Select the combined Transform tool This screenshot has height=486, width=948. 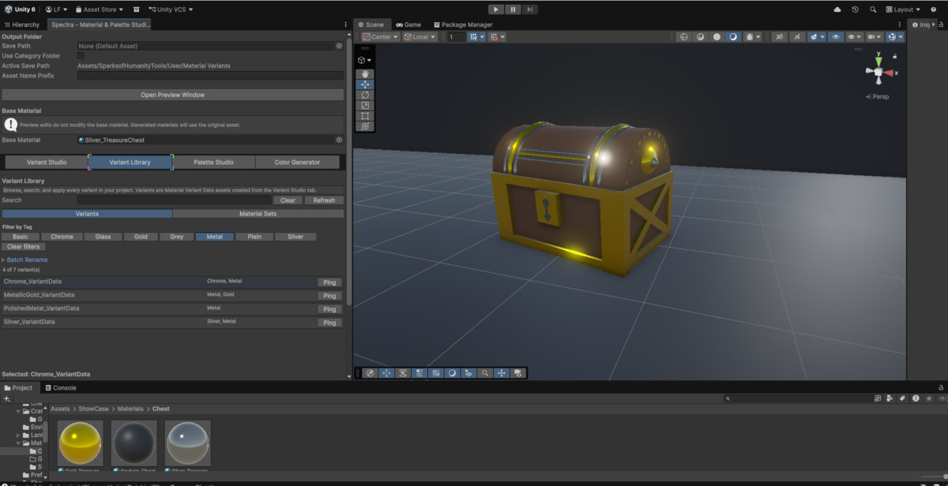click(x=365, y=125)
